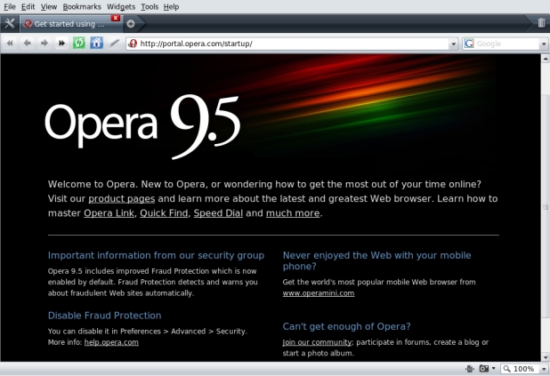Viewport: 550px width, 376px height.
Task: Open the Widgets menu
Action: click(121, 6)
